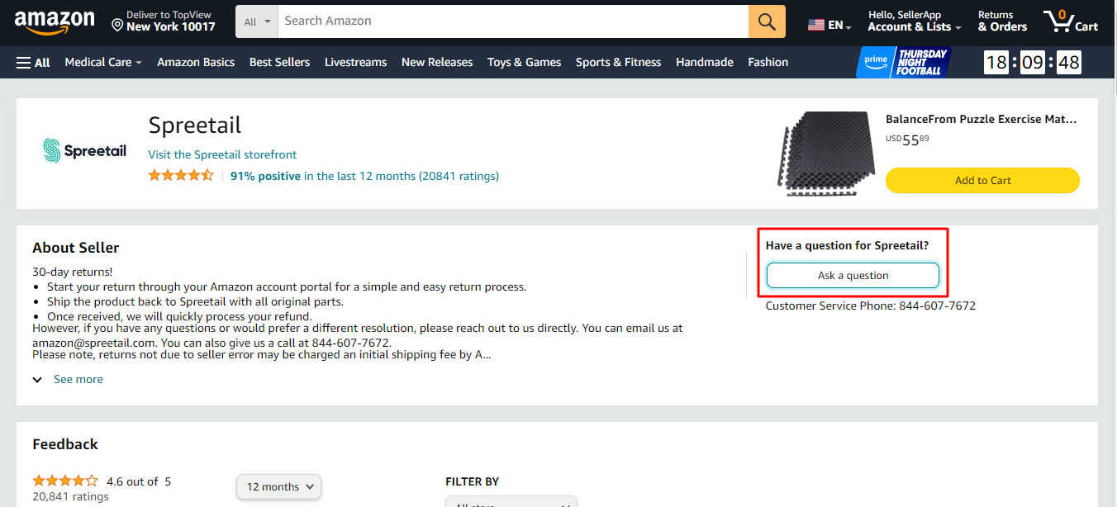1117x507 pixels.
Task: Open Handmade nav item
Action: [705, 62]
